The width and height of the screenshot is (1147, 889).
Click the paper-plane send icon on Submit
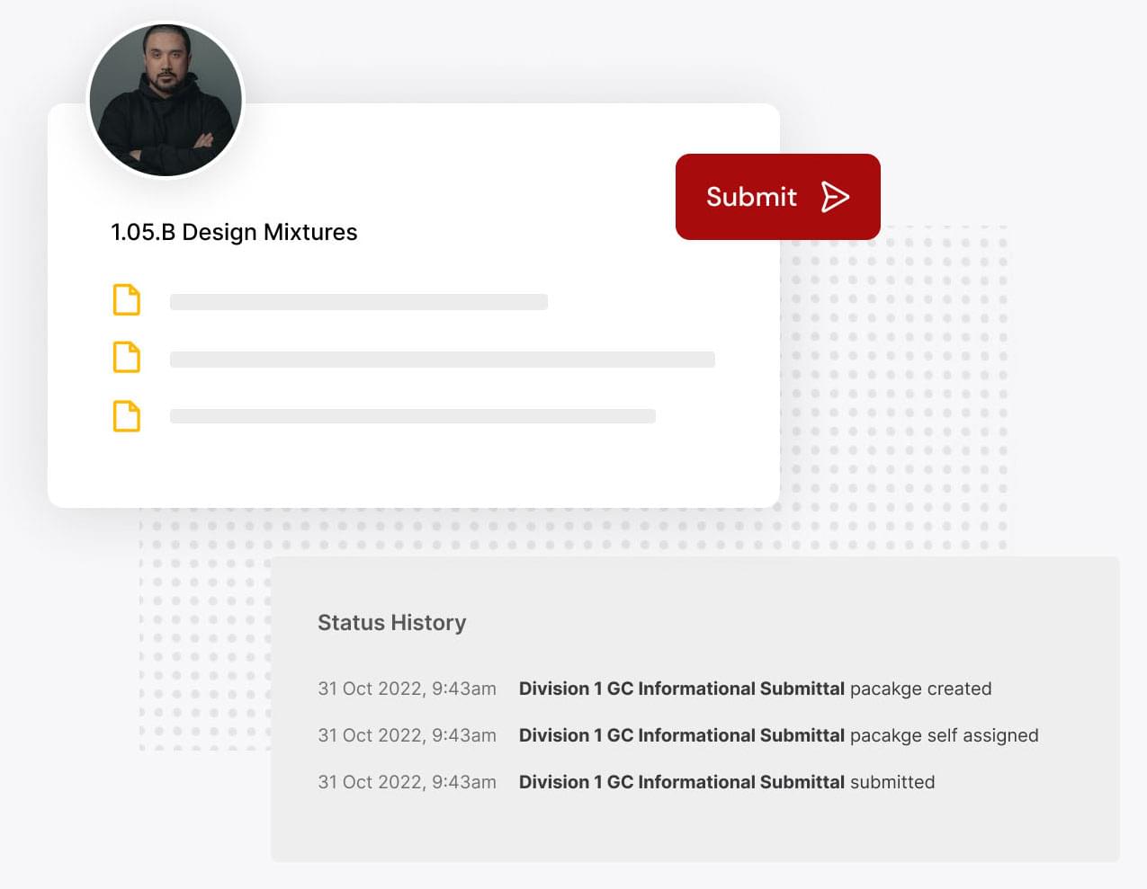pos(835,197)
